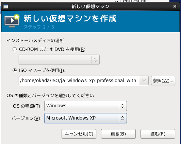Click ISO path text field
The image size is (181, 144).
pyautogui.click(x=79, y=80)
